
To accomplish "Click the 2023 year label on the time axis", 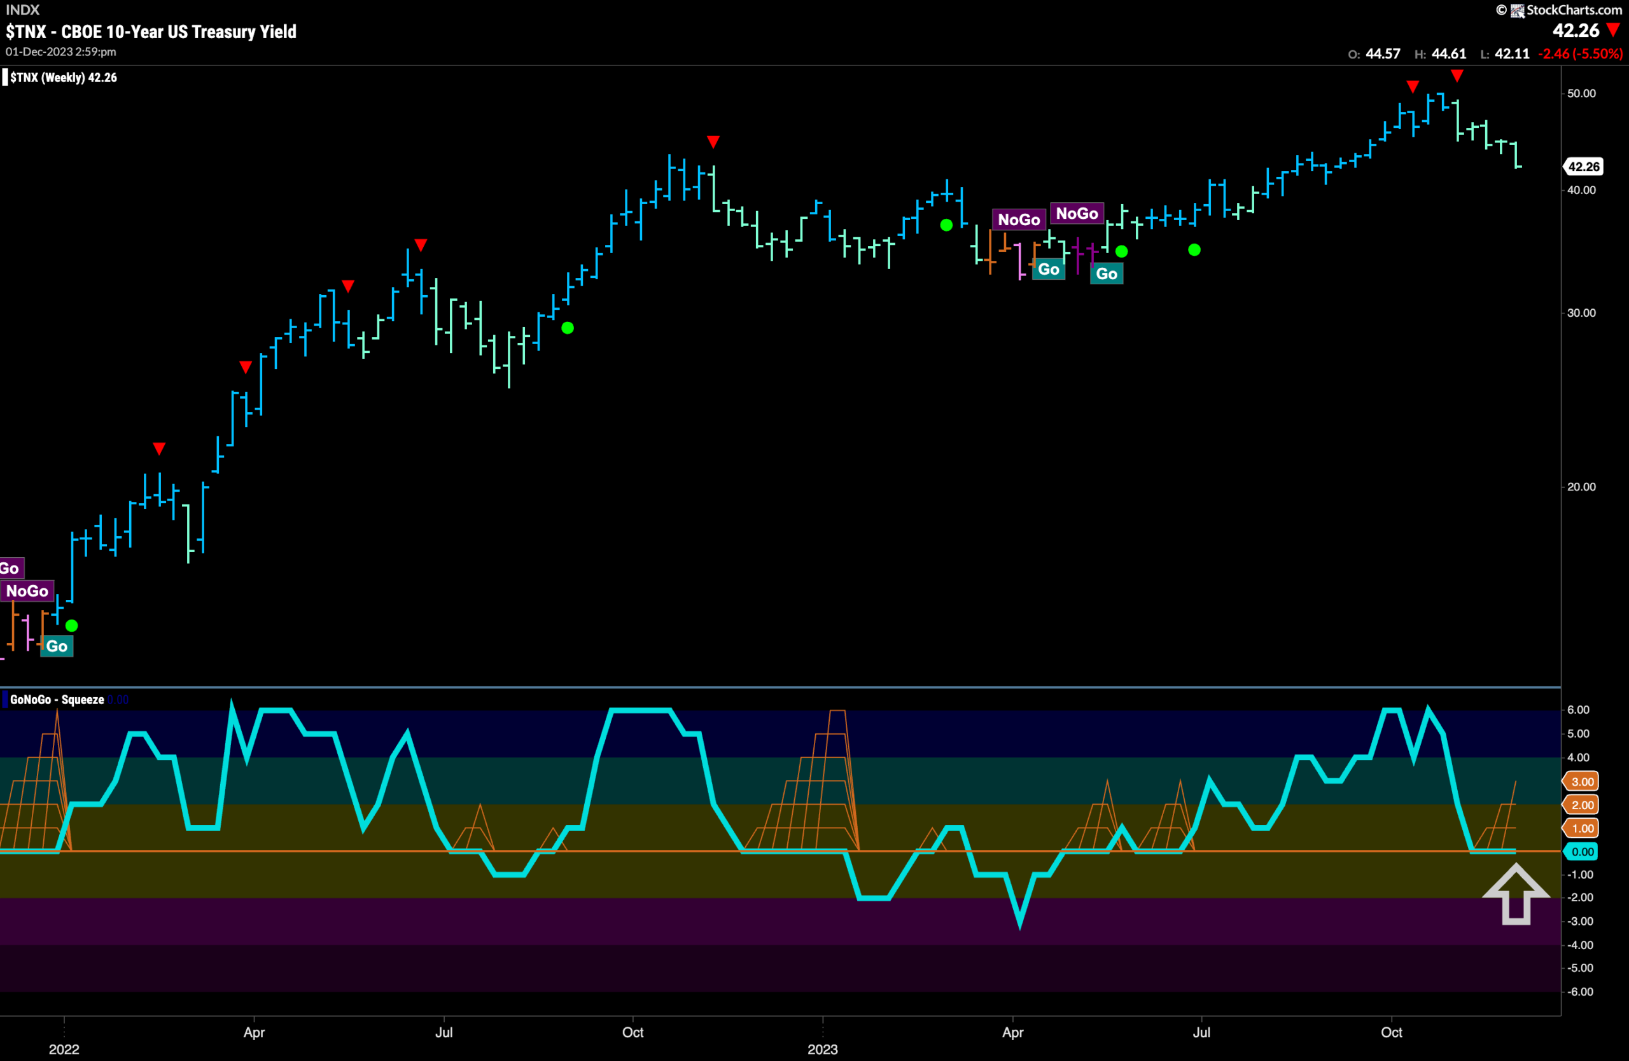I will point(822,1049).
